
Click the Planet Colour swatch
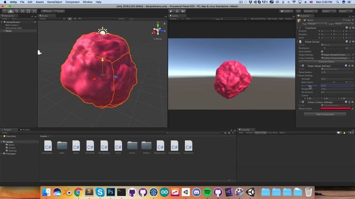[x=336, y=108]
